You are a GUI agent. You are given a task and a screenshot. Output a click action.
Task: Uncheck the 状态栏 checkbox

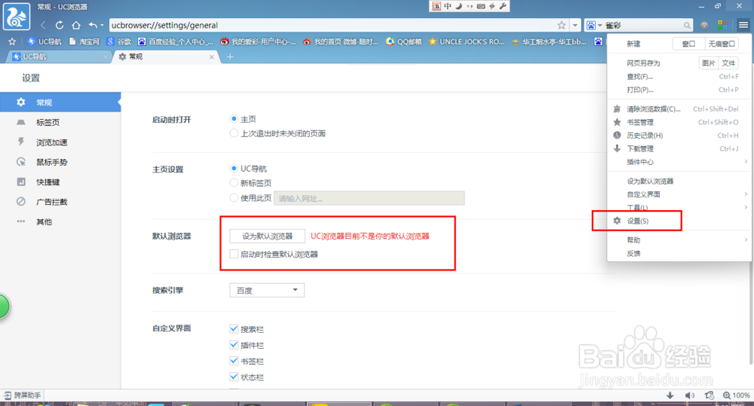(x=234, y=377)
